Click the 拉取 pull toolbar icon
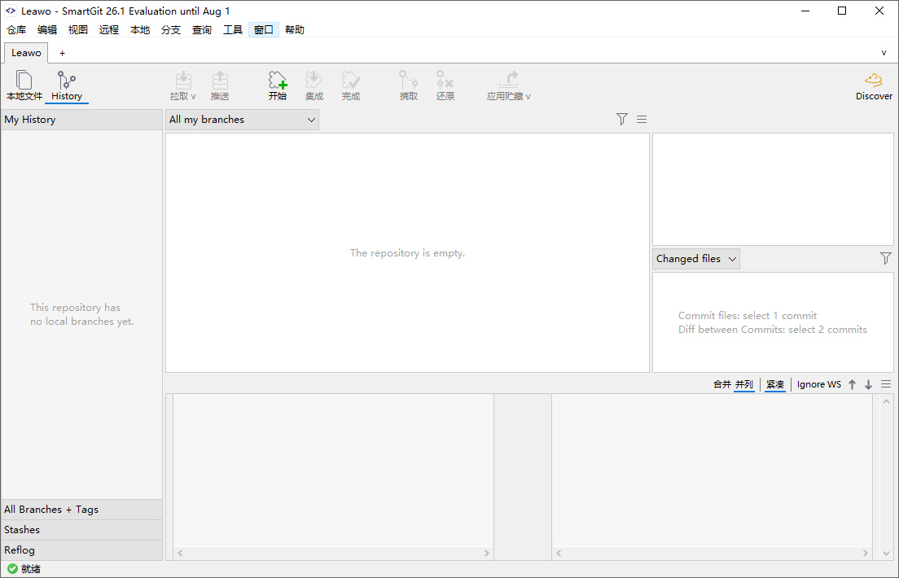Screen dimensions: 899x578 [183, 85]
